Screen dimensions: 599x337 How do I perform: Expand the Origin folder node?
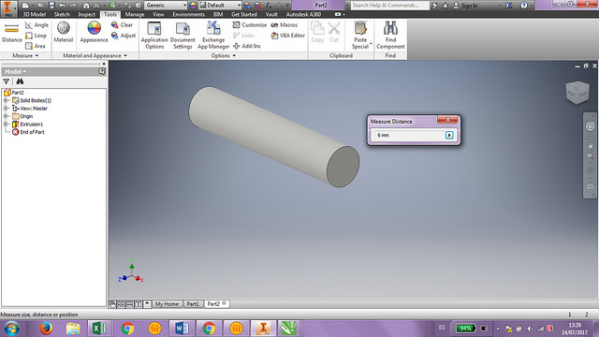6,116
